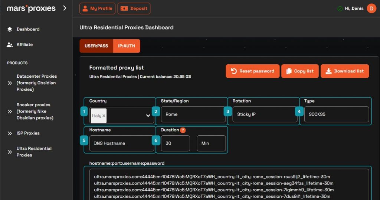Click the proxy line with session-aeg34fzs
This screenshot has height=200, width=380.
pos(213,183)
